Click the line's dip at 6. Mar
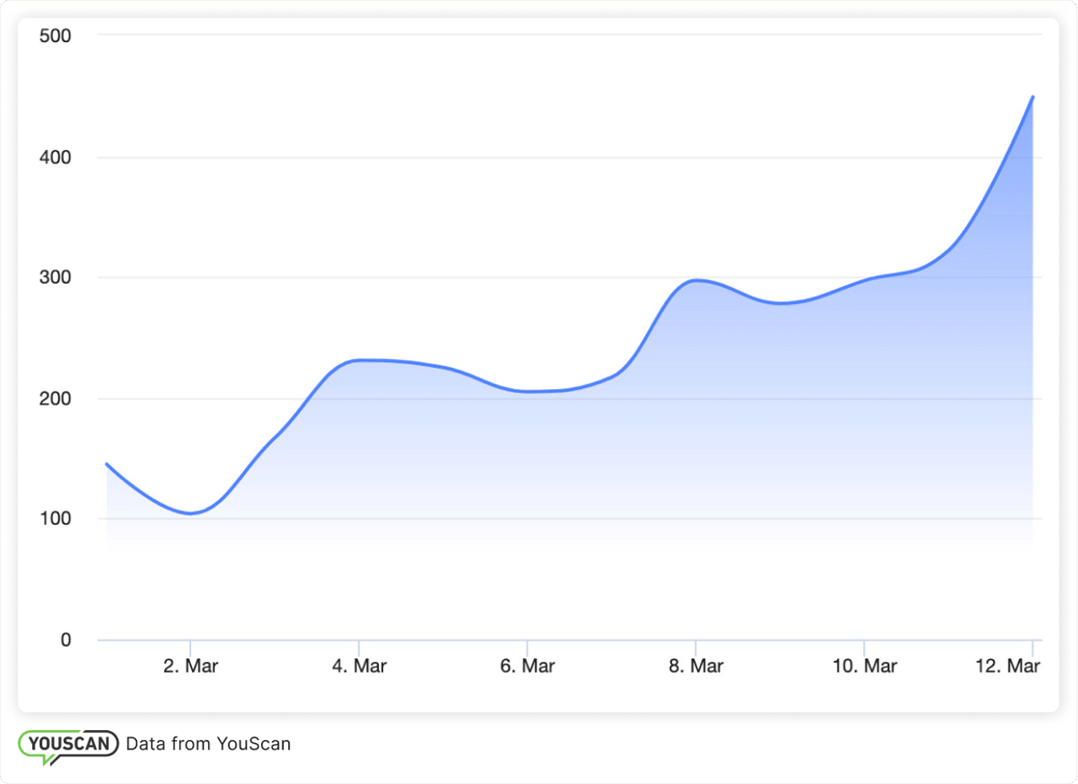Viewport: 1078px width, 784px height. click(528, 392)
